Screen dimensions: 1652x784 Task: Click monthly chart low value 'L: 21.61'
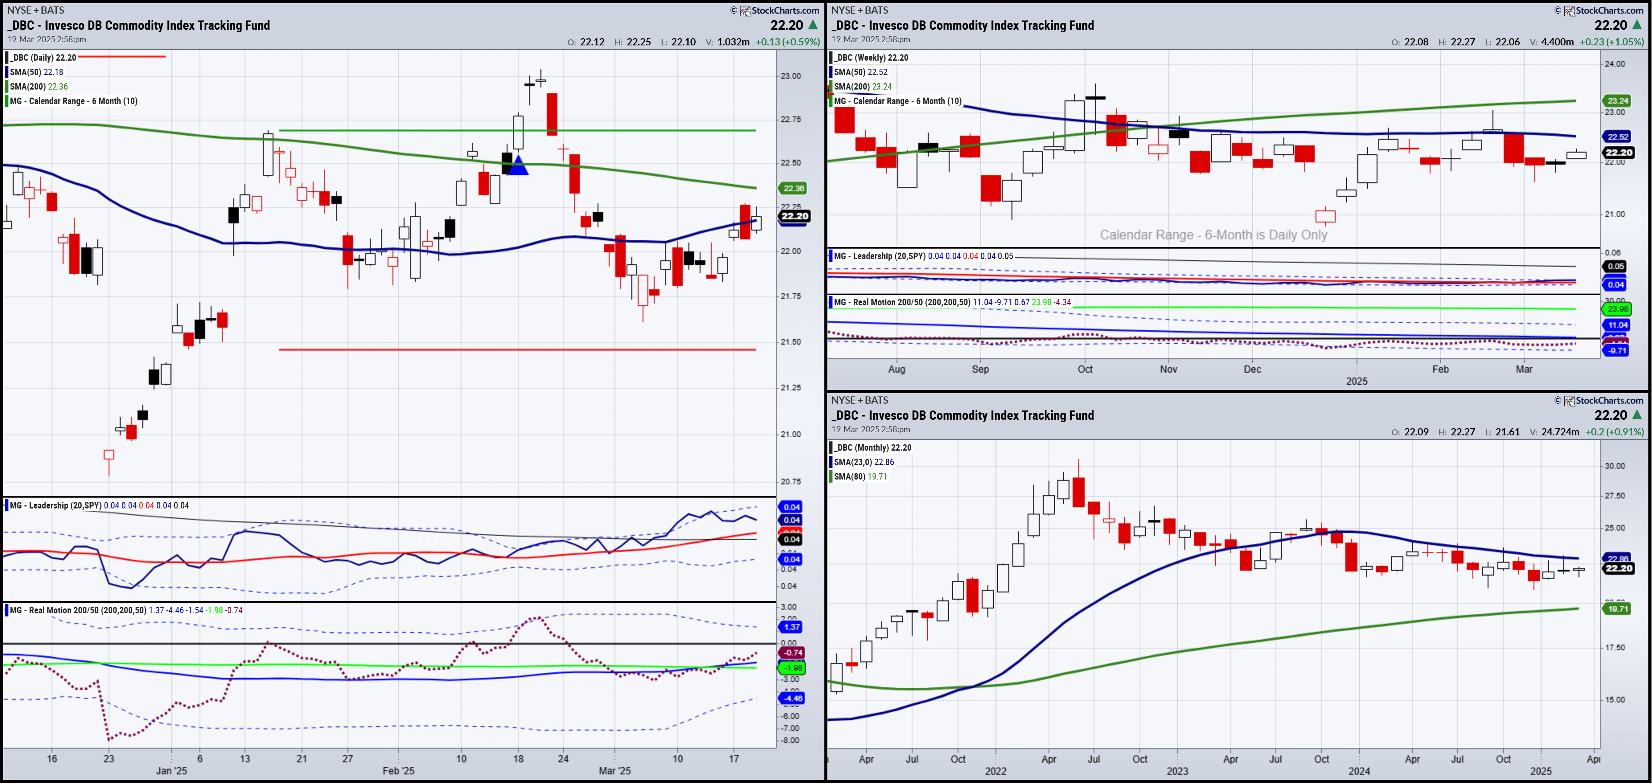[1502, 432]
